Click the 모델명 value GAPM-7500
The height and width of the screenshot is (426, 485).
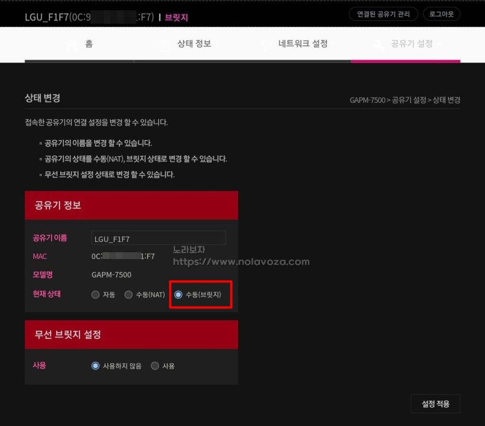[111, 275]
